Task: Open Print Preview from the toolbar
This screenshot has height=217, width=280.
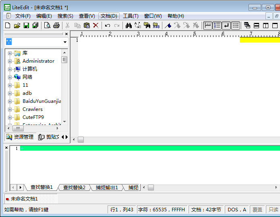Action: (x=47, y=25)
